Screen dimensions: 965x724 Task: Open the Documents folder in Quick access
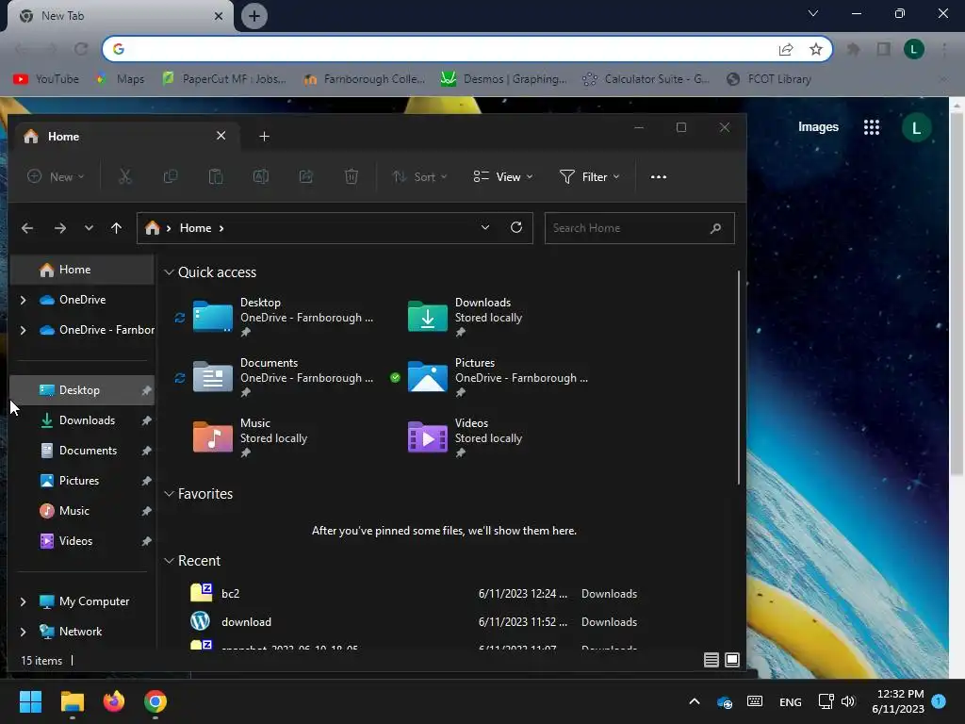[x=283, y=377]
